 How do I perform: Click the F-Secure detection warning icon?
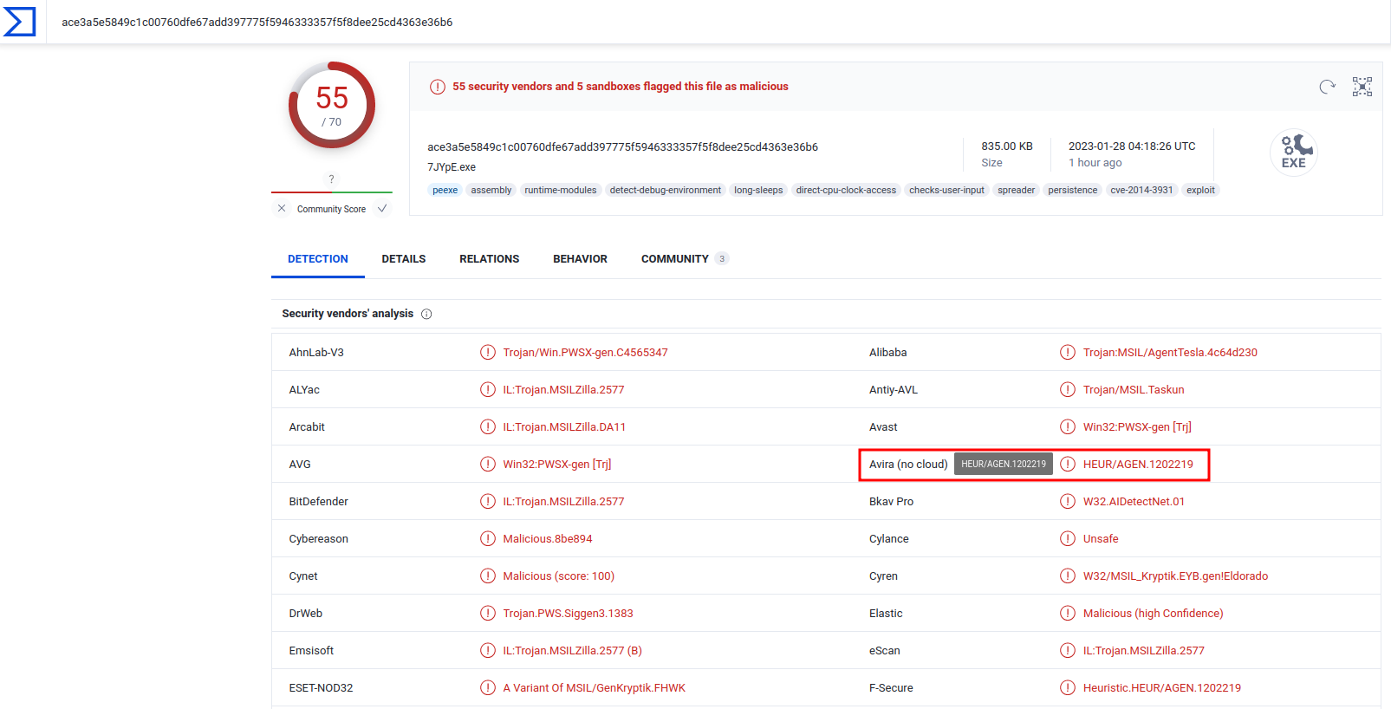[x=1068, y=687]
